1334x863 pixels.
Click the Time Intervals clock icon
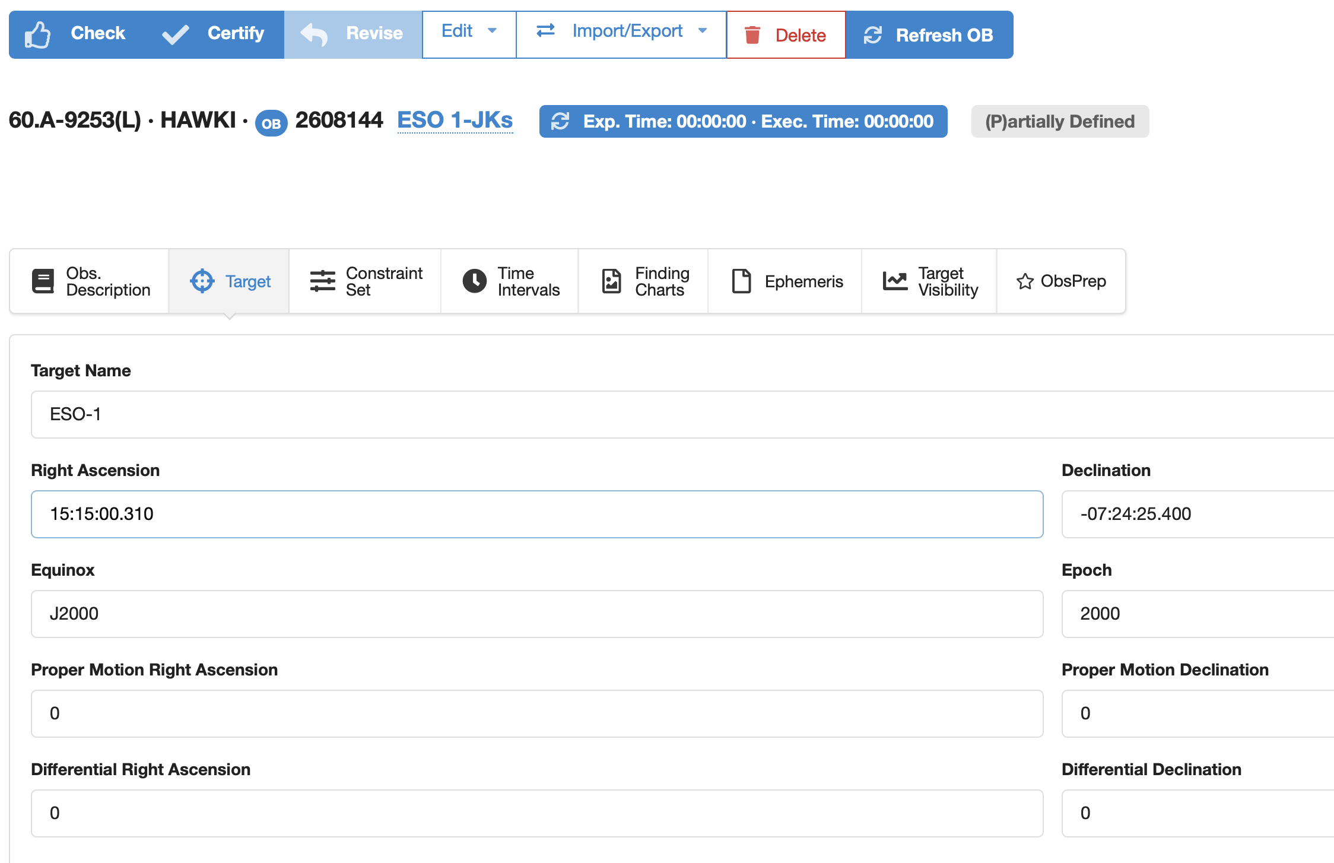(474, 281)
